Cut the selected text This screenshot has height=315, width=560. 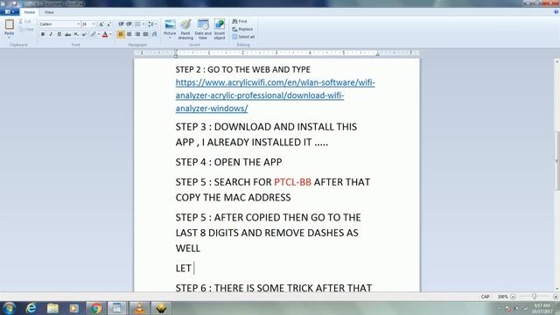[25, 21]
